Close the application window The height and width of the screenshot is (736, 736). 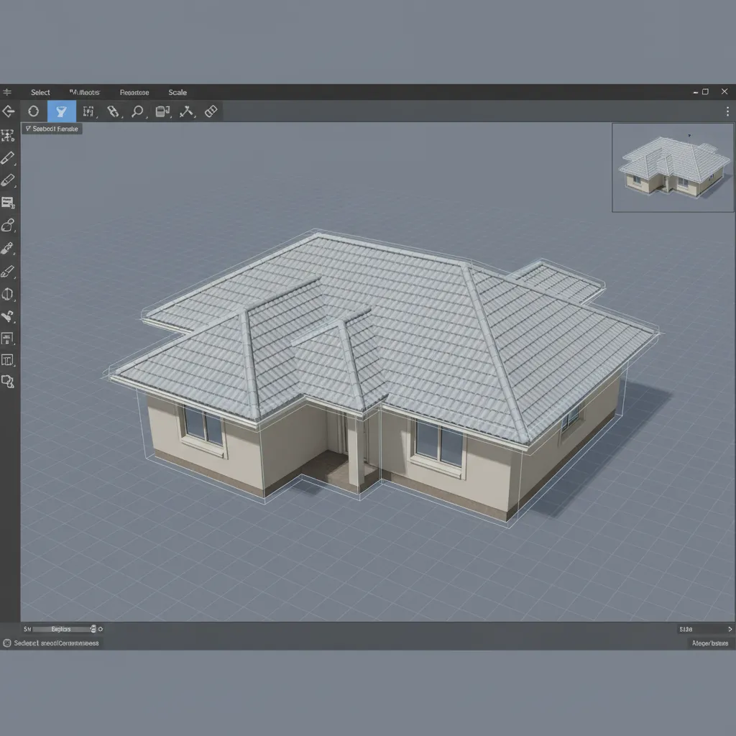(x=724, y=92)
